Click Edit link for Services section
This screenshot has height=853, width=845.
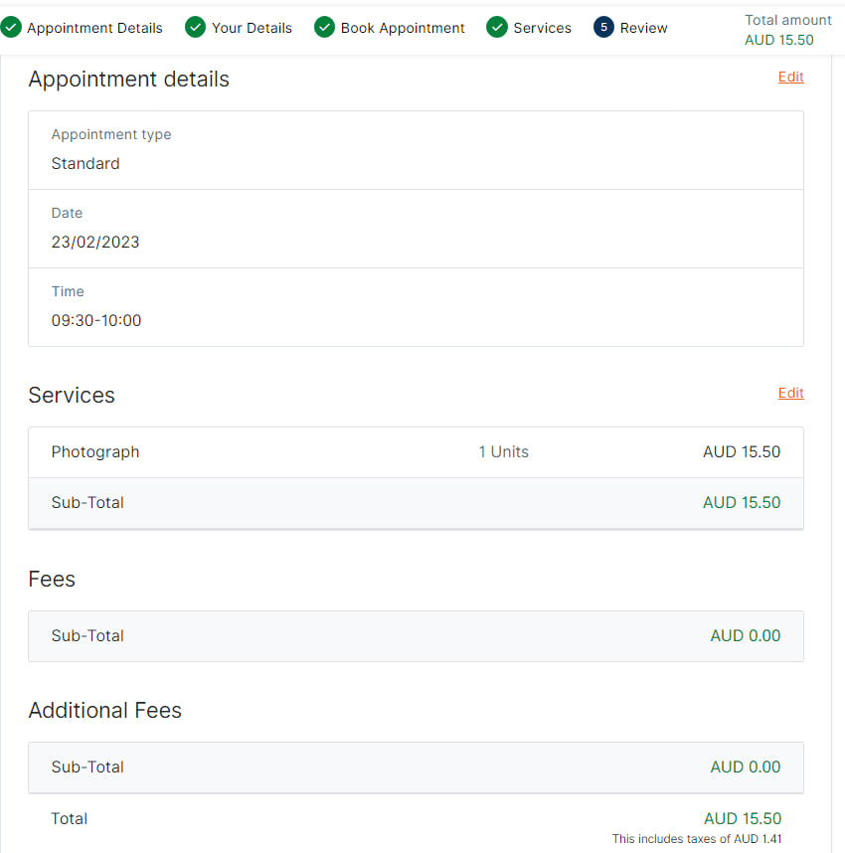tap(790, 393)
